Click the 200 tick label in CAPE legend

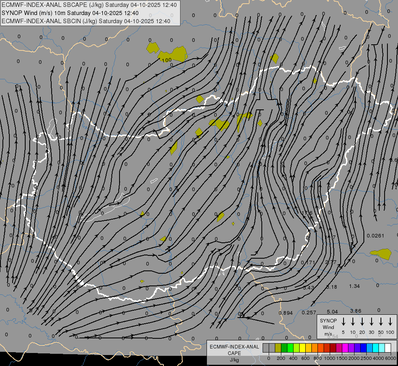pyautogui.click(x=281, y=358)
